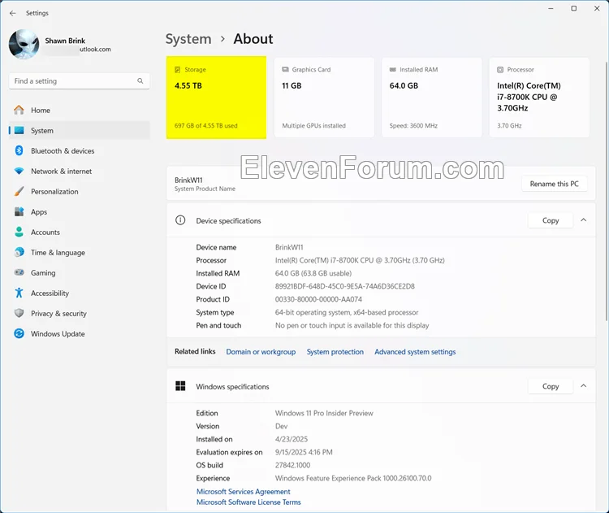Click the Windows Feature Experience Pack value
Viewport: 609px width, 513px height.
click(353, 478)
